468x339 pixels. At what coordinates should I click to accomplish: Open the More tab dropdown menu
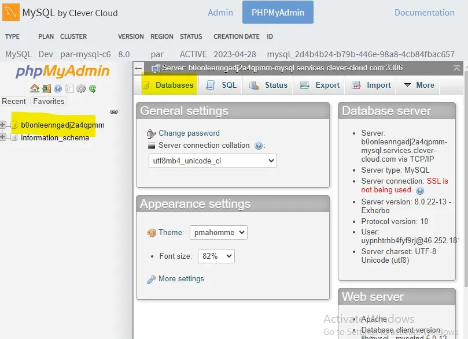(419, 85)
